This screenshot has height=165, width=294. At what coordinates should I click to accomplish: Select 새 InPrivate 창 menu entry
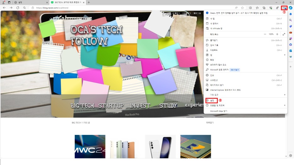point(245,28)
